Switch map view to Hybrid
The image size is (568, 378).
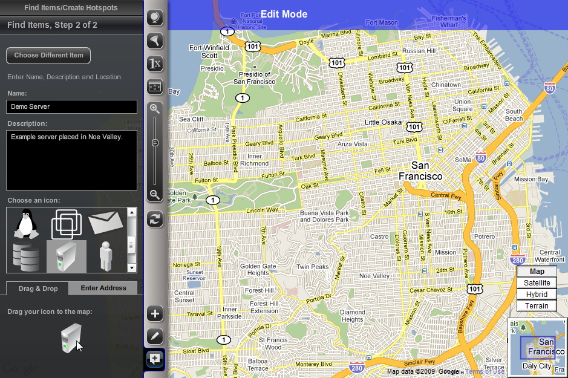[537, 295]
